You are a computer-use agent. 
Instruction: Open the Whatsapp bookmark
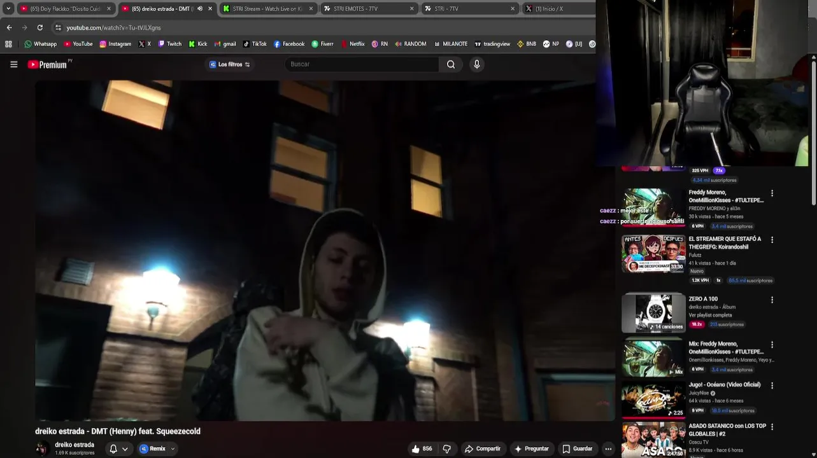pyautogui.click(x=40, y=44)
